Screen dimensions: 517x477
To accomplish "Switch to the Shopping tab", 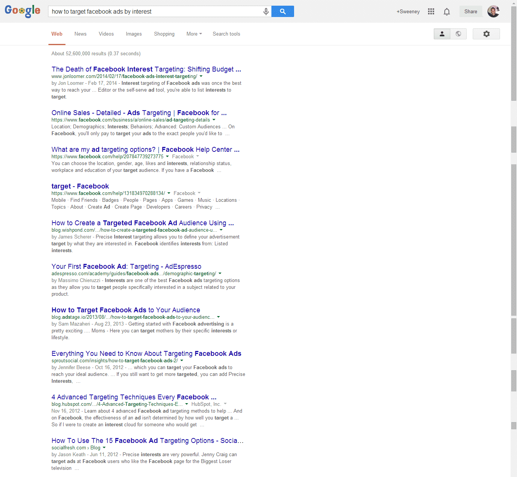I will point(164,34).
